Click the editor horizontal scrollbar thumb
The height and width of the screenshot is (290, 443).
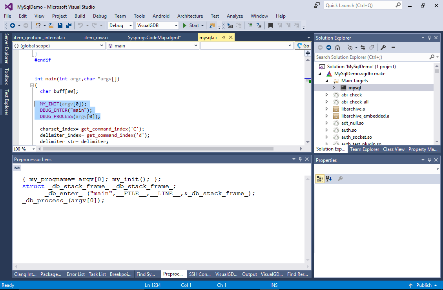tap(158, 149)
